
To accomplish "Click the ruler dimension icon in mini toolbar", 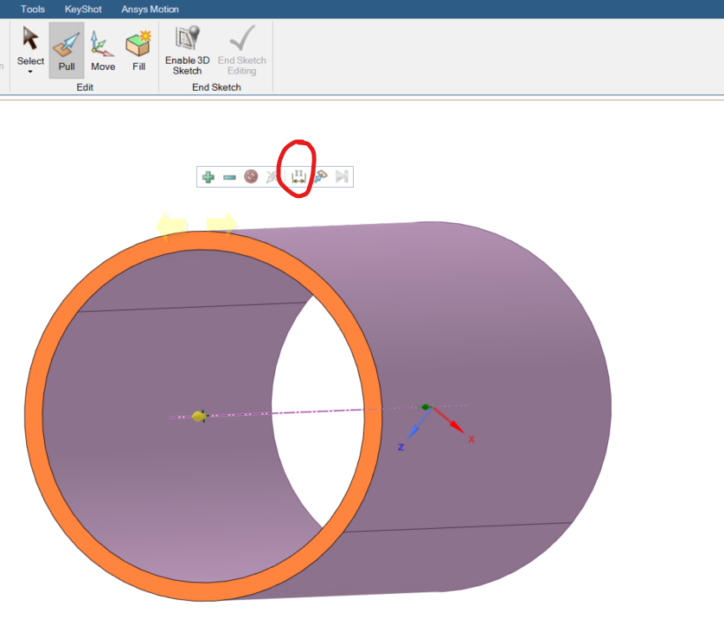I will pyautogui.click(x=298, y=176).
